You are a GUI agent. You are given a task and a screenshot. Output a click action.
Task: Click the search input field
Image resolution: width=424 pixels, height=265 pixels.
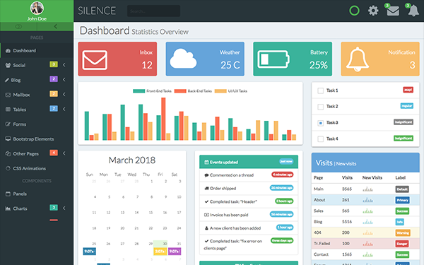[153, 11]
